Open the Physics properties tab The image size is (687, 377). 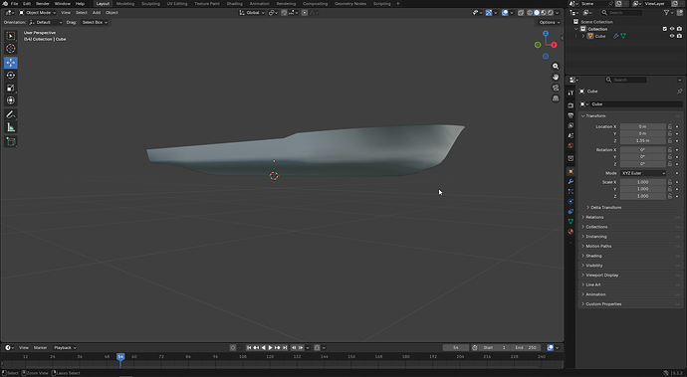click(x=571, y=201)
